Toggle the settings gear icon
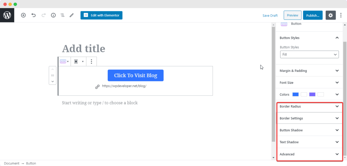 tap(330, 16)
